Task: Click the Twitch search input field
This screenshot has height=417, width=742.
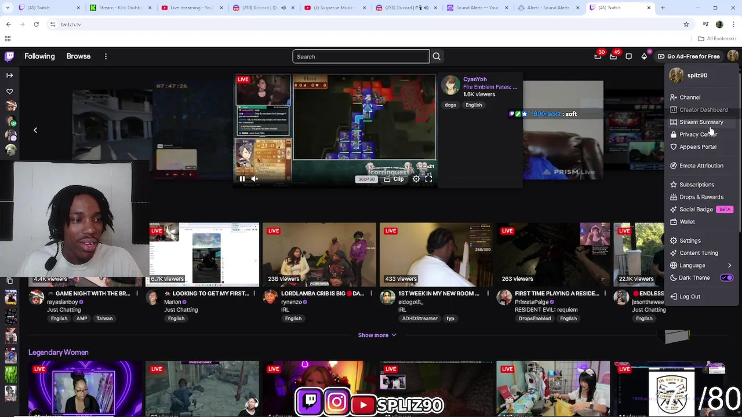Action: pyautogui.click(x=361, y=56)
